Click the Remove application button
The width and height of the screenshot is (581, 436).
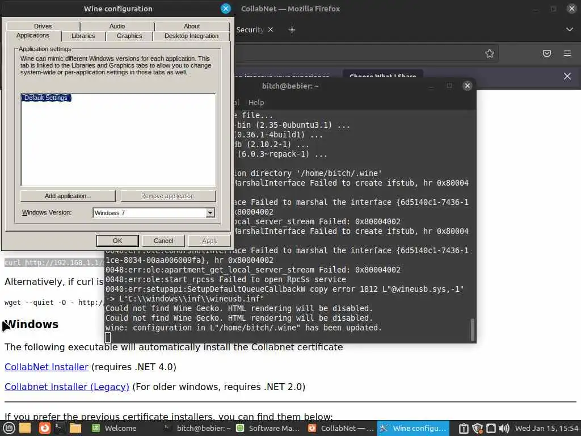(x=168, y=196)
